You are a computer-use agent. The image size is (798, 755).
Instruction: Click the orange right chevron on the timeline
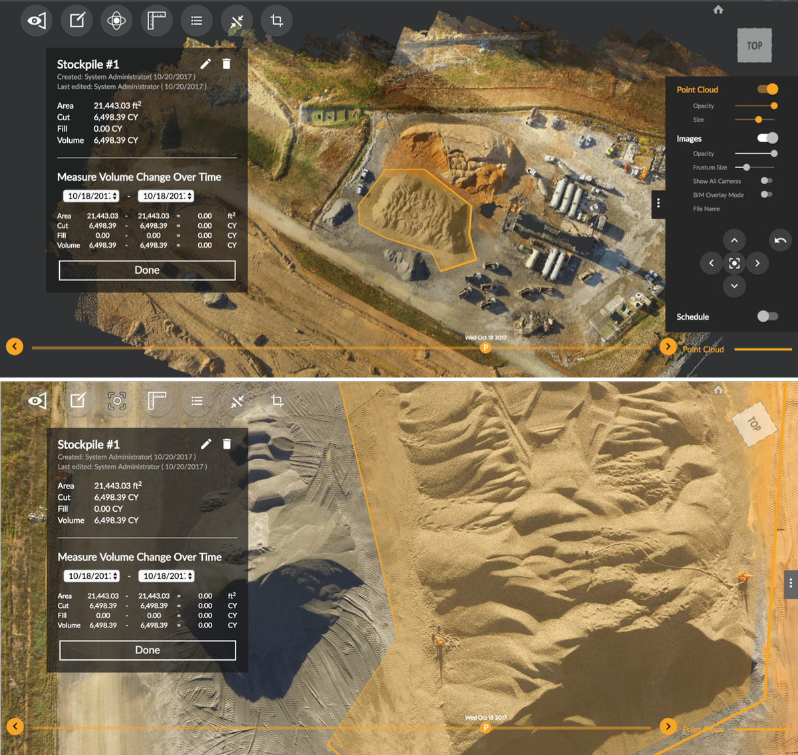pyautogui.click(x=668, y=346)
